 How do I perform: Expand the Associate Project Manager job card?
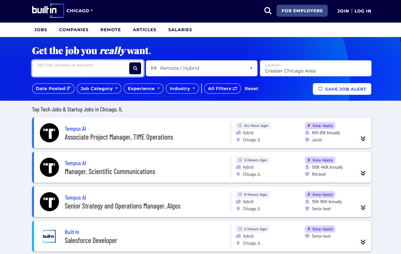click(363, 139)
